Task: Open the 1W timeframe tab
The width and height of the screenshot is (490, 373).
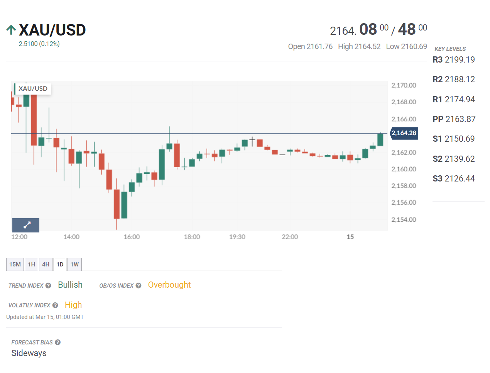Action: tap(74, 264)
